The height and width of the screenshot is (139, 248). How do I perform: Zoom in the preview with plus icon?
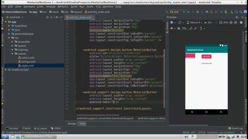tap(231, 22)
